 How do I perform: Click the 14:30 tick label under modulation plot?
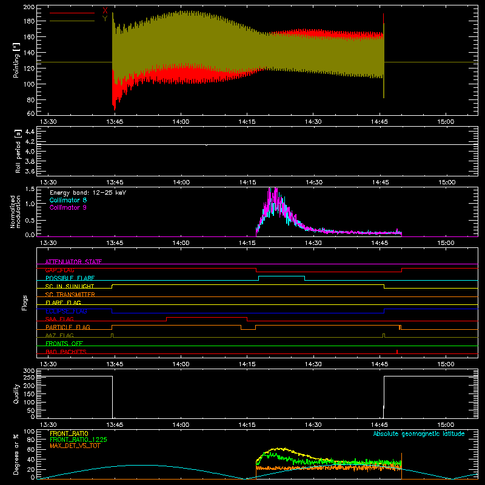313,243
